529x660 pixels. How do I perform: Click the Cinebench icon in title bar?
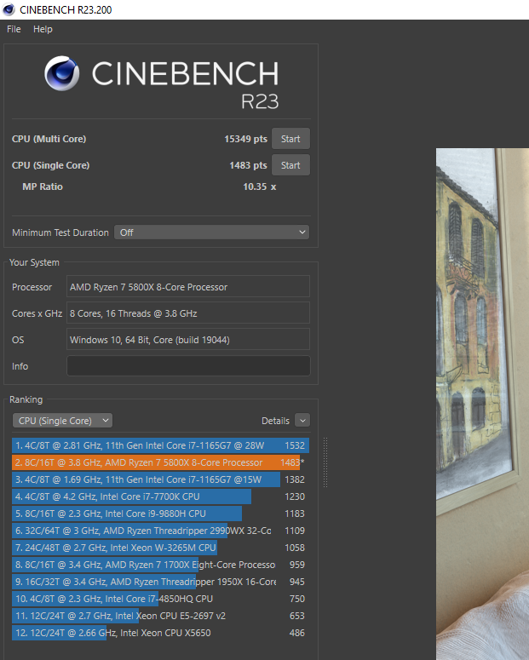(x=9, y=9)
